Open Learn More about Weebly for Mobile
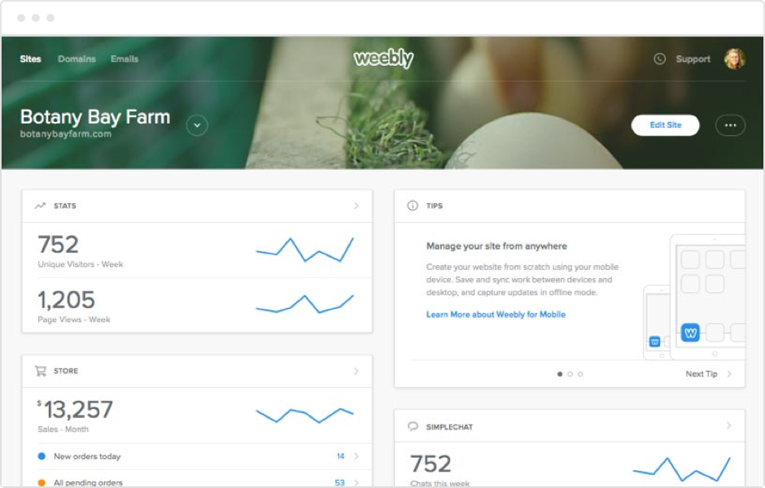 coord(496,314)
